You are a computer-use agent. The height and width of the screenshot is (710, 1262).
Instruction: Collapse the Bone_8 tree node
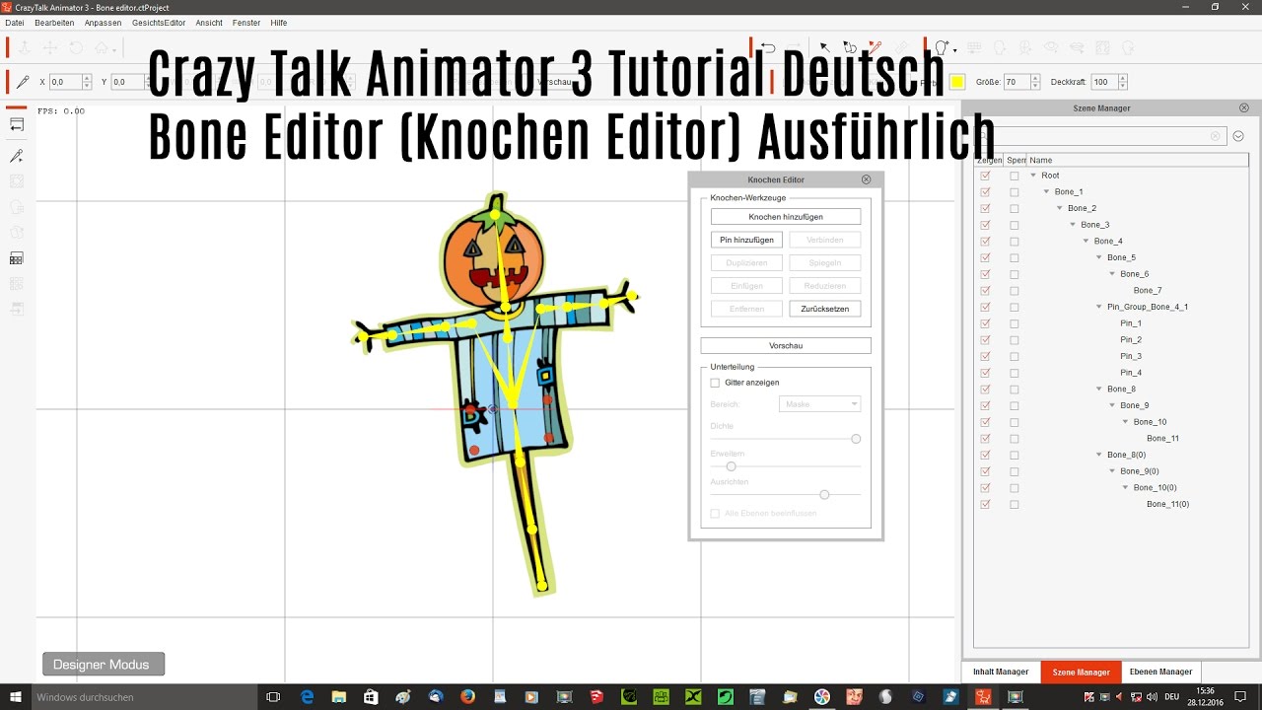tap(1099, 389)
